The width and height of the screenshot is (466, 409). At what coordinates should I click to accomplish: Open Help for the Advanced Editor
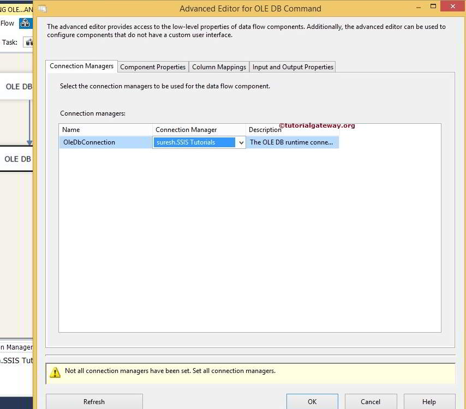tap(429, 402)
